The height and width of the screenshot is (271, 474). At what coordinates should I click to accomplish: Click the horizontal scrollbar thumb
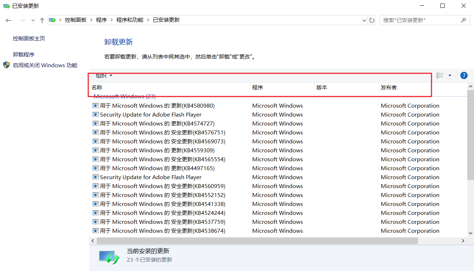point(257,241)
